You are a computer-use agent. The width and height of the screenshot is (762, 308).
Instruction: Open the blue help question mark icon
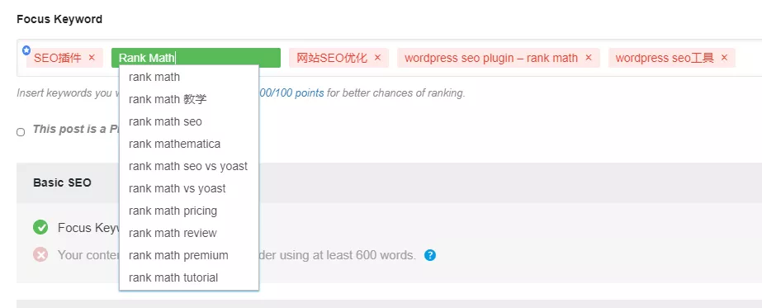429,255
